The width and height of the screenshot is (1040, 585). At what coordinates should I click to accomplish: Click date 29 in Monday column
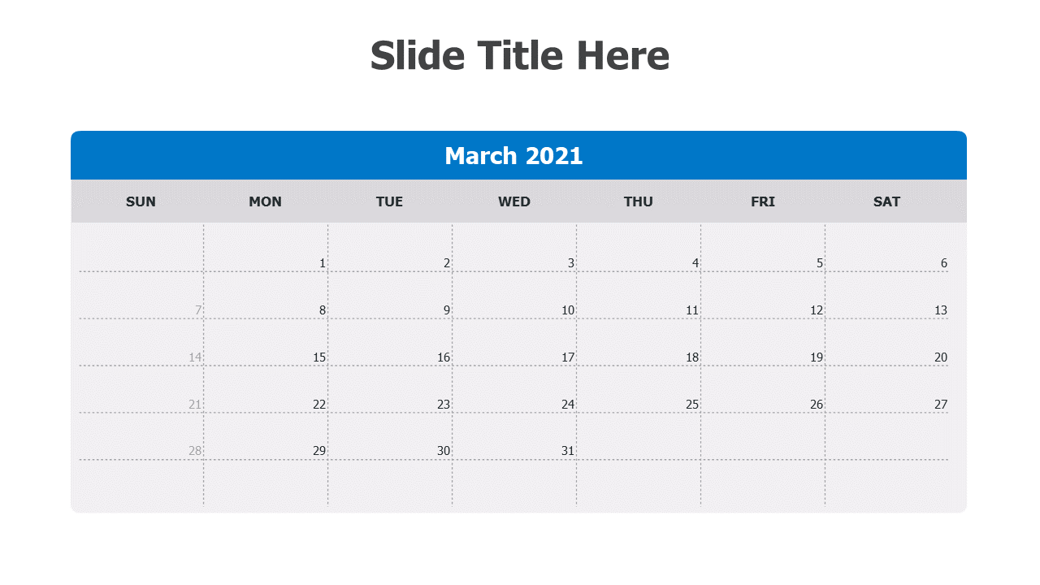click(x=319, y=451)
